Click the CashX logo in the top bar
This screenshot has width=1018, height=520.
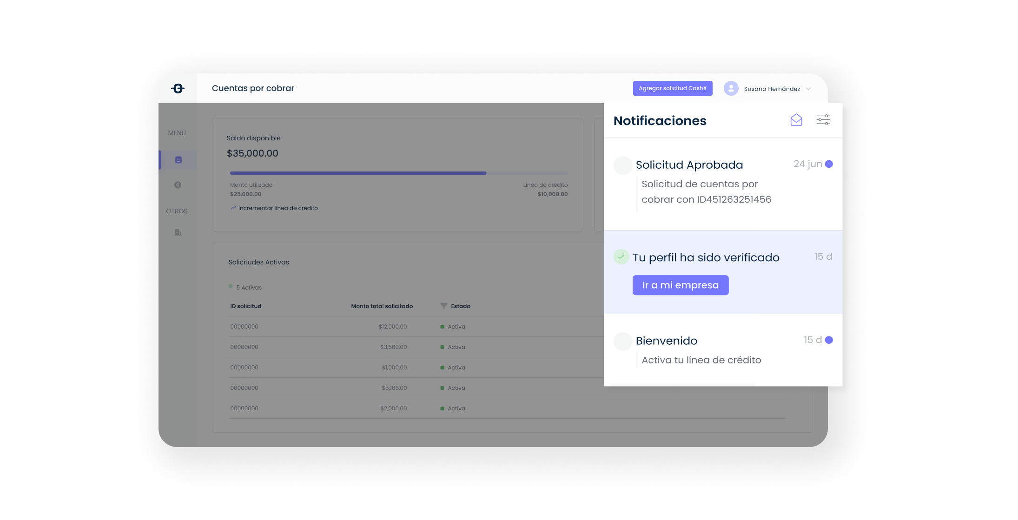tap(178, 88)
